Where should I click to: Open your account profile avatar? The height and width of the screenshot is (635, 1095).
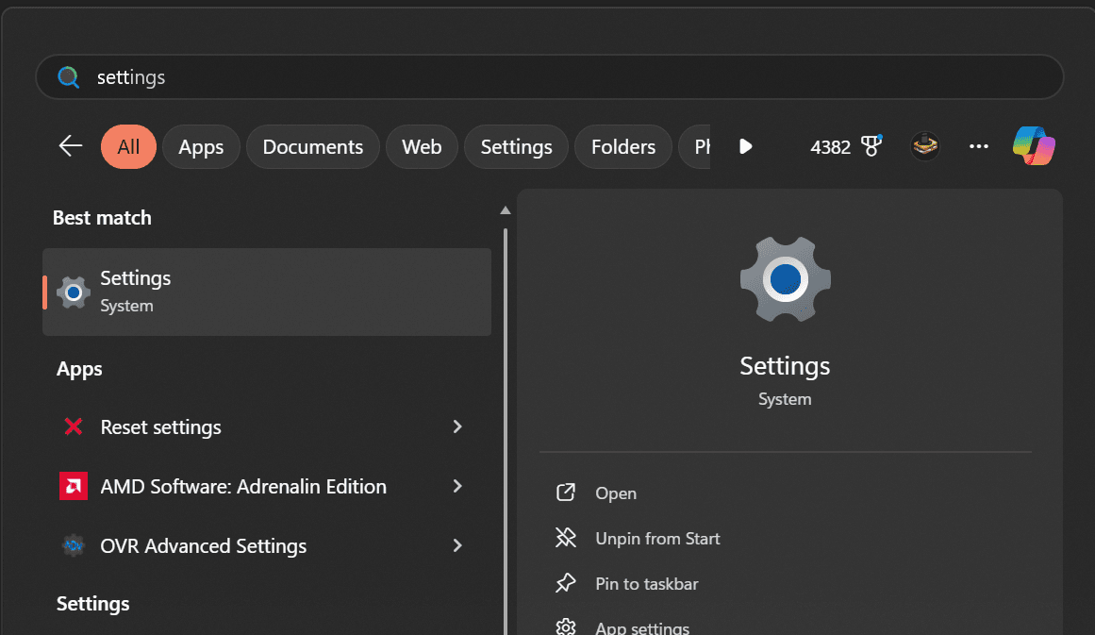coord(924,146)
